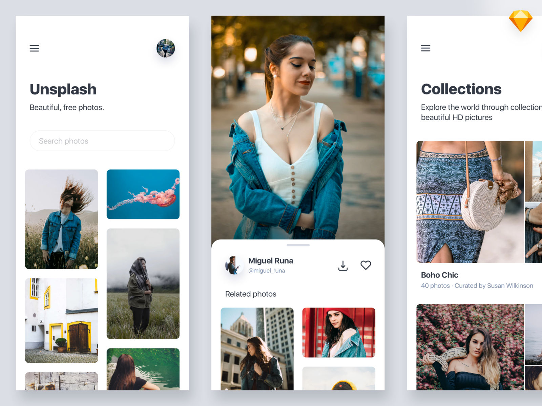The height and width of the screenshot is (406, 542).
Task: Open related photo of woman by city buildings
Action: pyautogui.click(x=257, y=348)
